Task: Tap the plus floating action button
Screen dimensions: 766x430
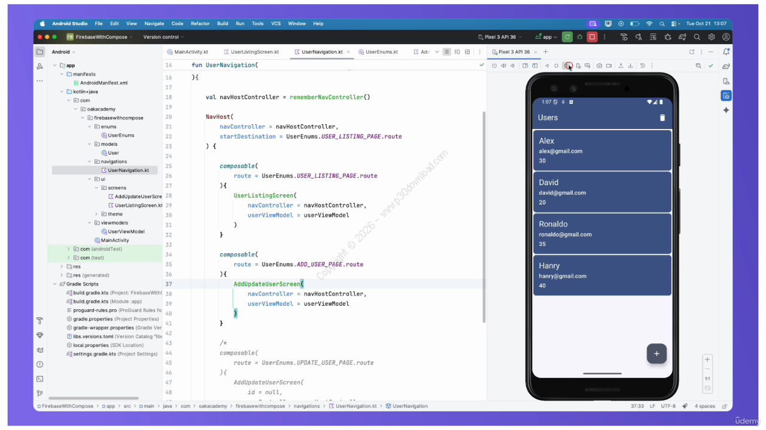Action: 656,354
